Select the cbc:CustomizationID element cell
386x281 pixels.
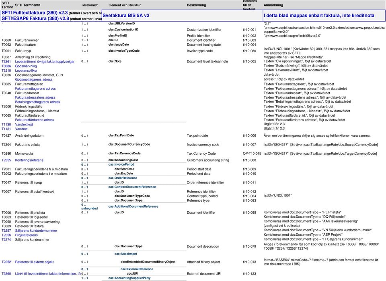click(x=123, y=30)
